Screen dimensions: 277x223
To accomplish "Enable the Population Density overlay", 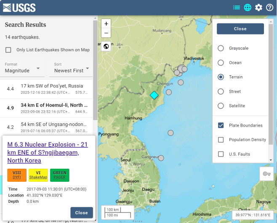I will point(221,140).
